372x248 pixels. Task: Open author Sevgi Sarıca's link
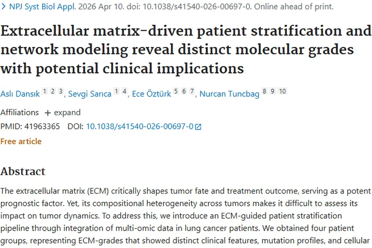click(x=90, y=94)
